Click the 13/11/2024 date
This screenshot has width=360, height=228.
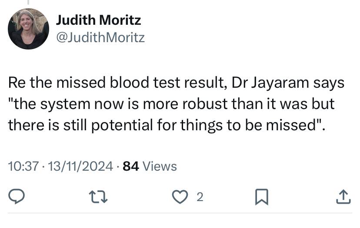(80, 166)
